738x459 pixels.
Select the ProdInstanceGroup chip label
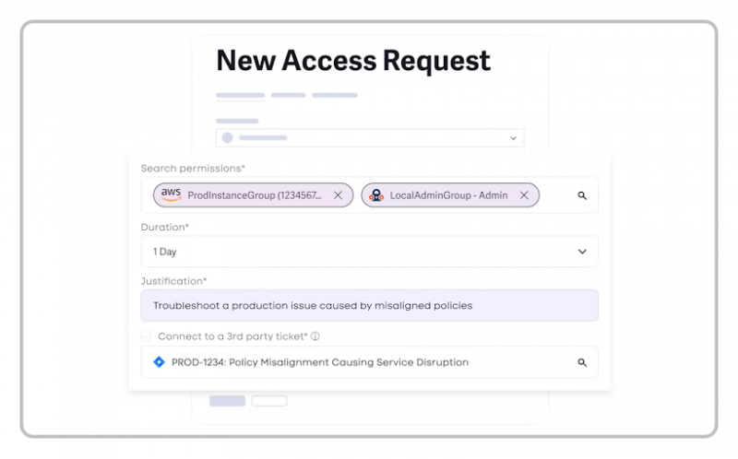click(255, 195)
